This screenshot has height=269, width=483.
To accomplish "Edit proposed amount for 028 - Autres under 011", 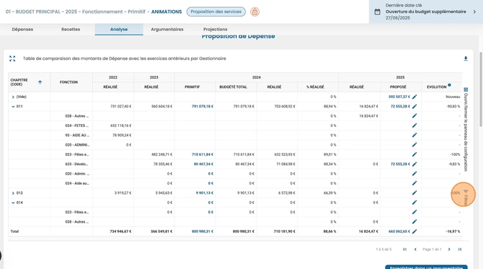I will point(415,116).
